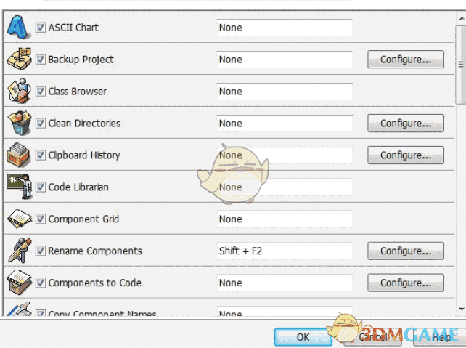Click the Rename Components icon

17,251
